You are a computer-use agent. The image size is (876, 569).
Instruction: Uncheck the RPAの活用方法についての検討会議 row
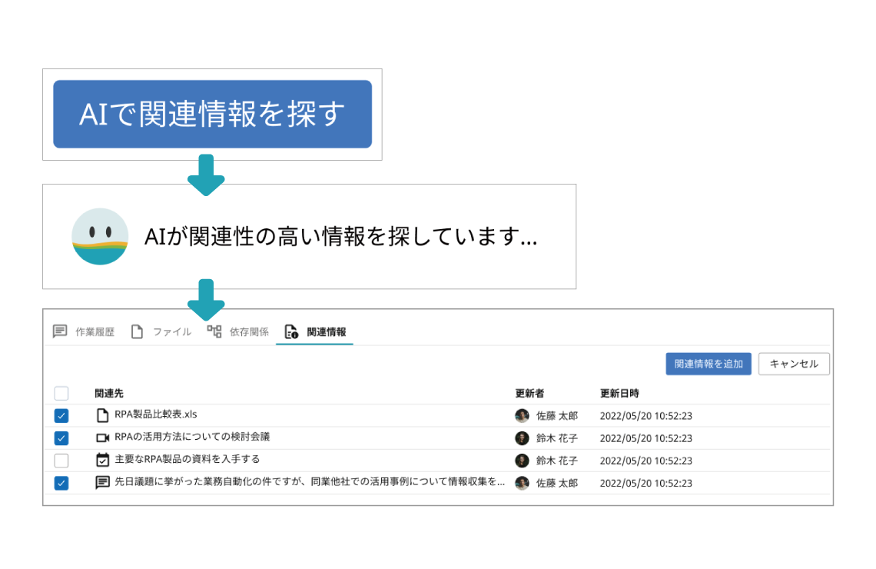point(61,438)
